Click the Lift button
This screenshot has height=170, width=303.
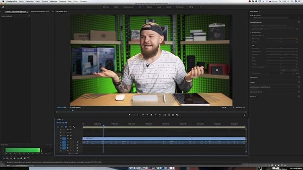[x=165, y=115]
